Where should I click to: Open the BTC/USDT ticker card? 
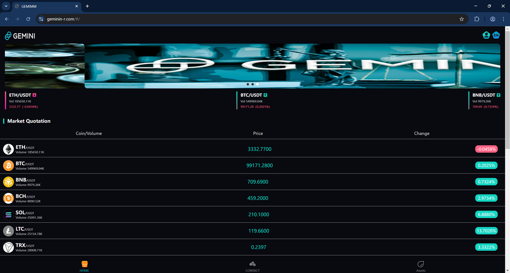[254, 100]
